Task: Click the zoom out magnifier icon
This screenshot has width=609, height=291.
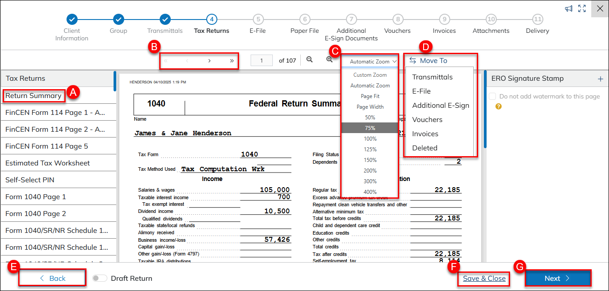Action: 310,59
